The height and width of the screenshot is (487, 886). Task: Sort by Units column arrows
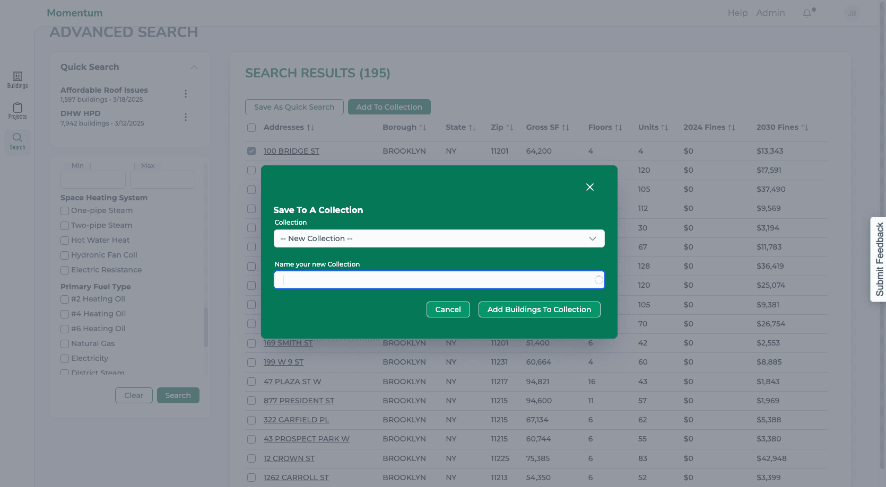coord(664,128)
